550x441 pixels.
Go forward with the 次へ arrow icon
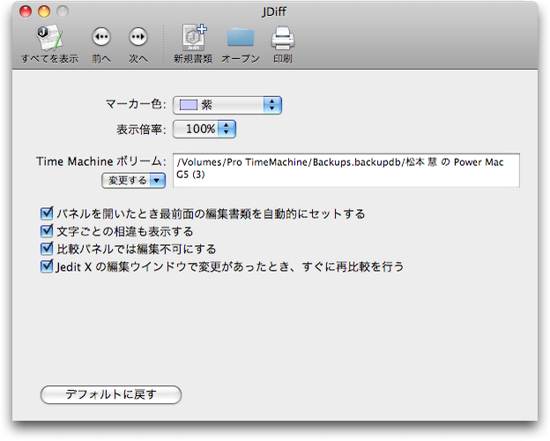coord(137,37)
